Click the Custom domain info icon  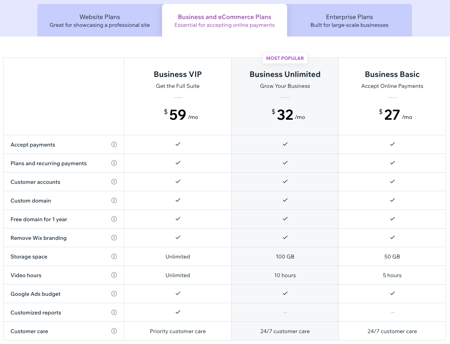pyautogui.click(x=114, y=201)
